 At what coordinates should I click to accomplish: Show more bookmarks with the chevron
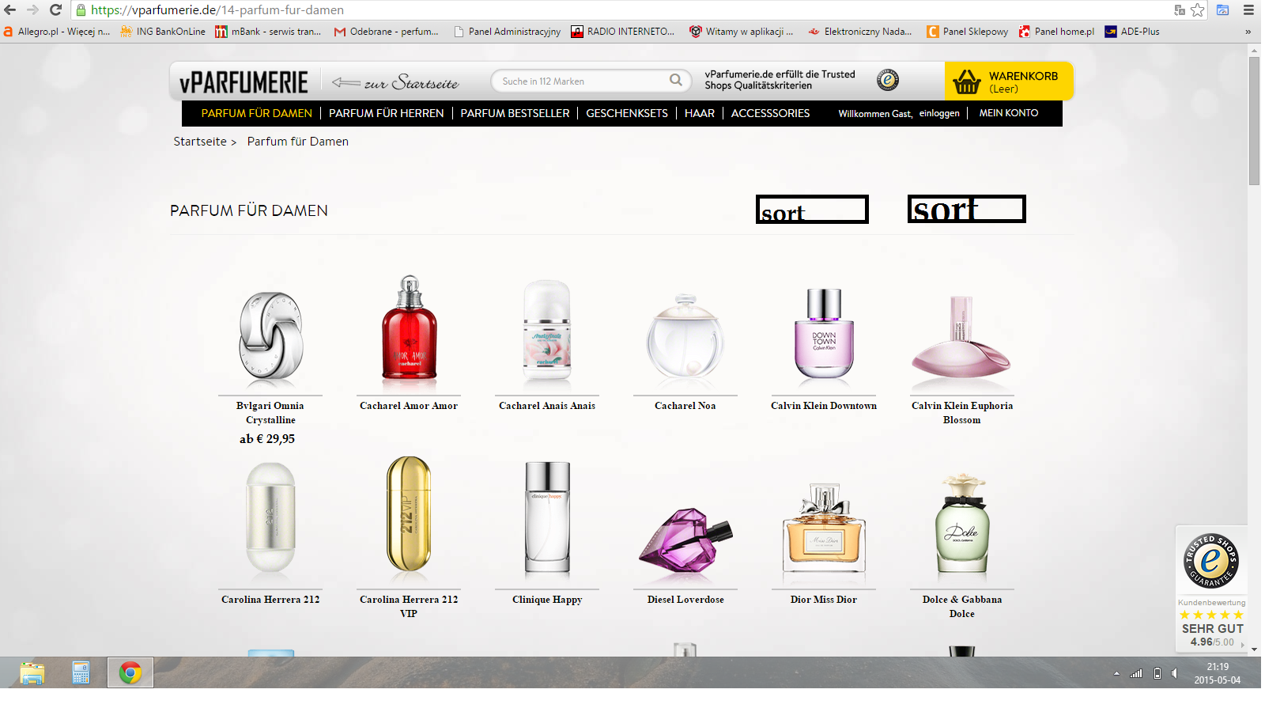pos(1248,32)
